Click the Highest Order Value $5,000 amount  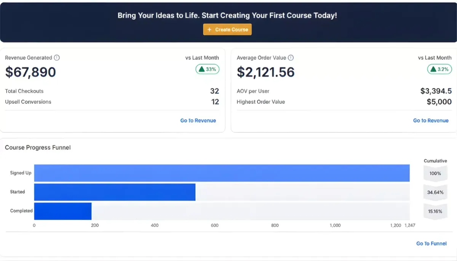tap(439, 102)
